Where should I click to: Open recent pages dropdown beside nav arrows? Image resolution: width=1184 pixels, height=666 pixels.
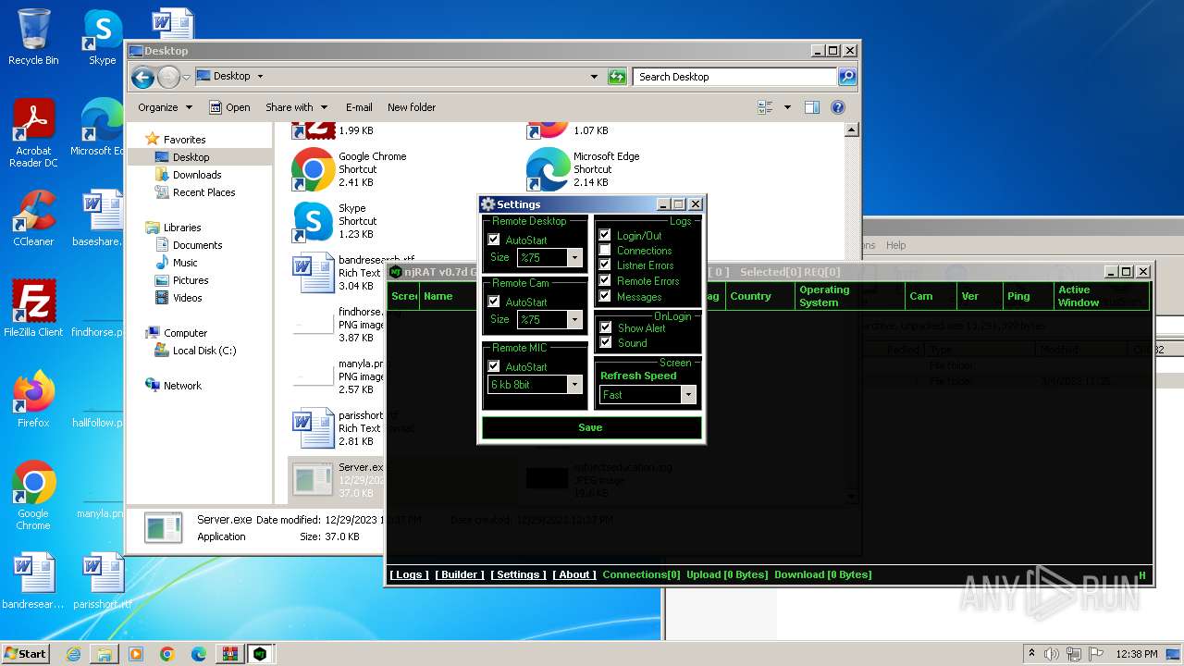coord(187,77)
